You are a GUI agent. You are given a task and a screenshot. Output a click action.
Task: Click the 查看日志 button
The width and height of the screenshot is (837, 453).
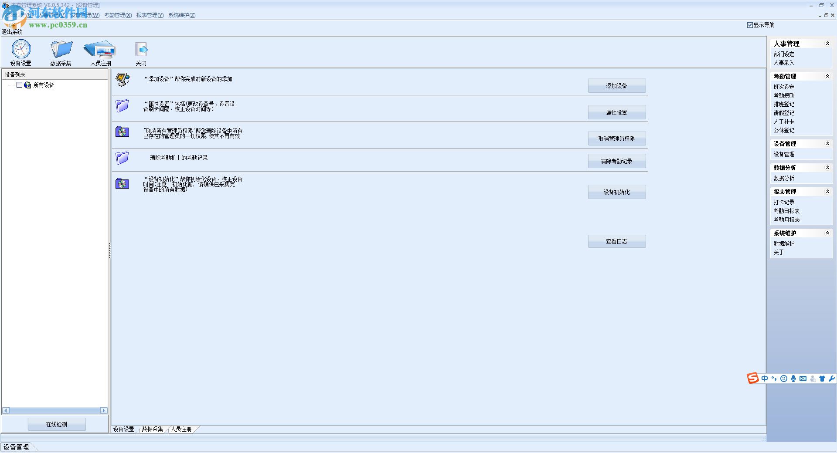tap(617, 241)
